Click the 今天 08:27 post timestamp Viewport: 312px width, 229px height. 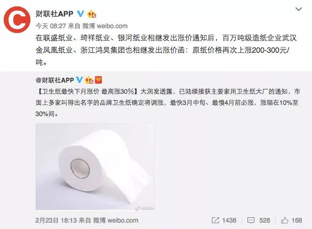[51, 26]
